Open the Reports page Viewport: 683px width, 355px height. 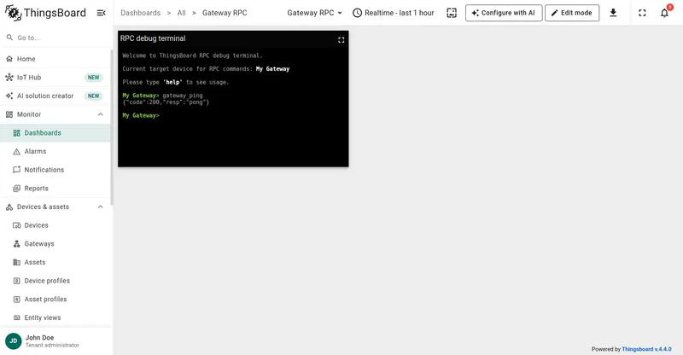(x=55, y=189)
